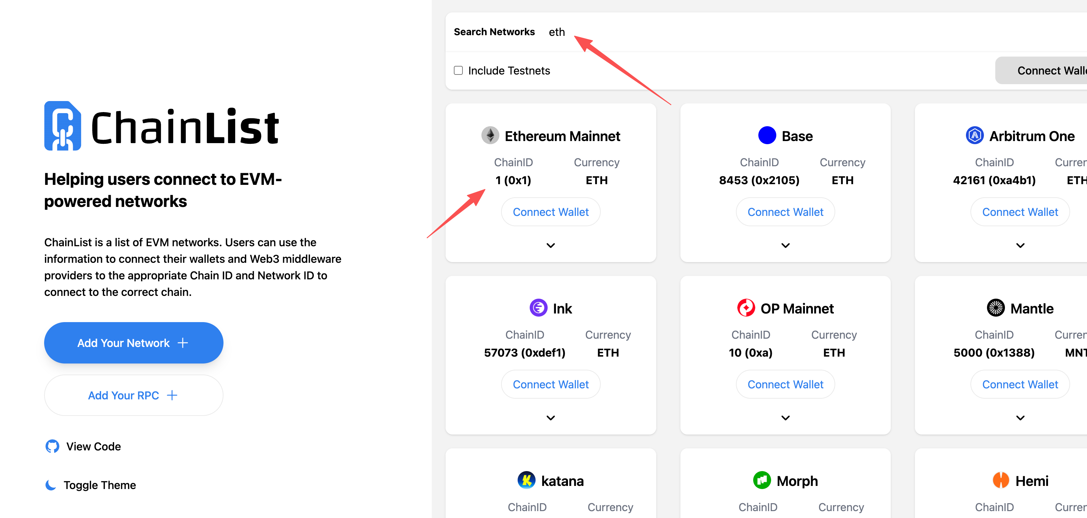Viewport: 1087px width, 518px height.
Task: Click the Ethereum Mainnet card title
Action: 562,136
